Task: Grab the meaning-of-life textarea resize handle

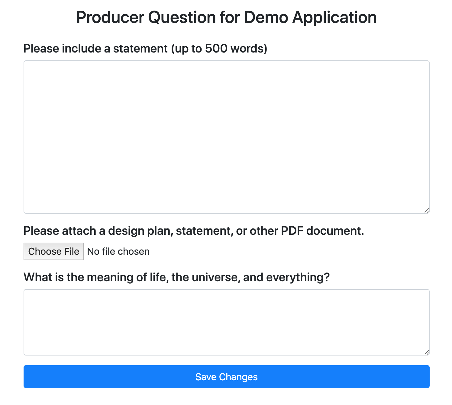Action: point(426,352)
